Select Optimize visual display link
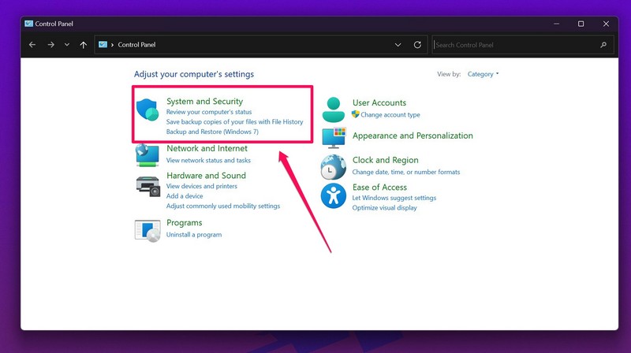 pos(385,208)
